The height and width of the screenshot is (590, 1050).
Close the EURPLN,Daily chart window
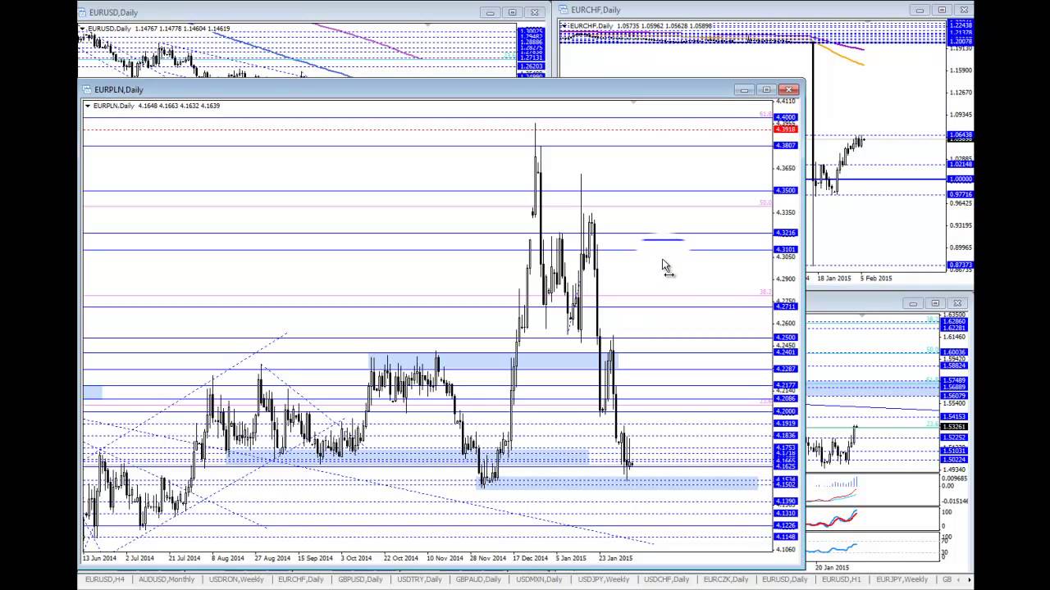tap(789, 89)
